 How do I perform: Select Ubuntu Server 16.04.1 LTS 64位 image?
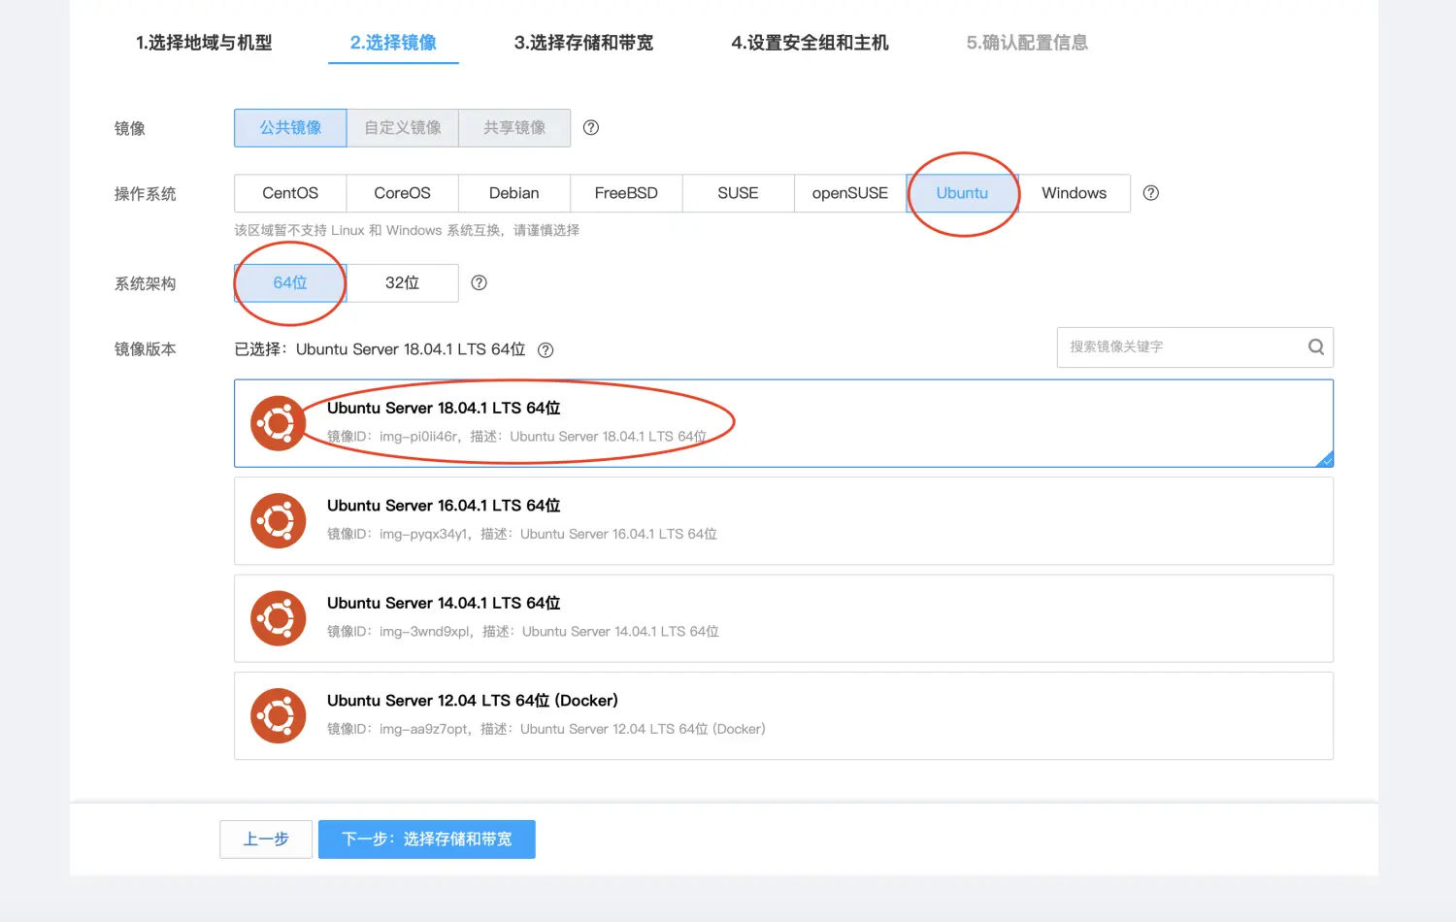[783, 521]
